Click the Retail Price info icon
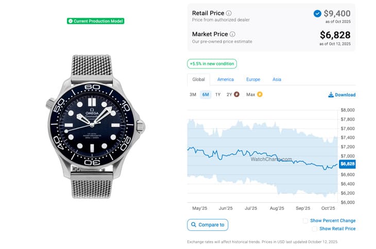Screen dimensions: 376x249 tap(229, 13)
